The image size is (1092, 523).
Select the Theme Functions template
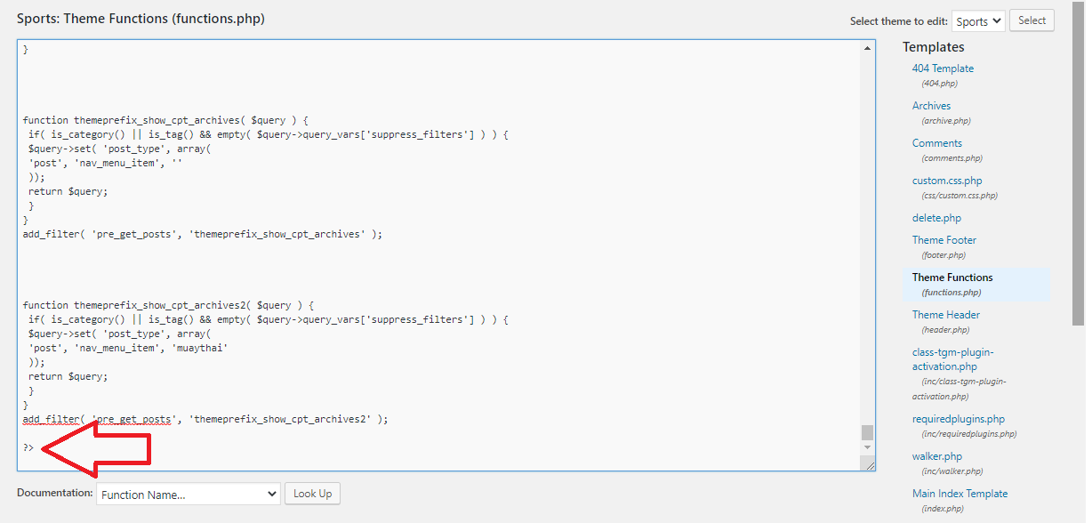coord(951,278)
